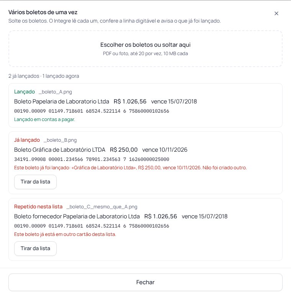Remove the "Repetido nesta lista" boleto from the list

pyautogui.click(x=35, y=249)
